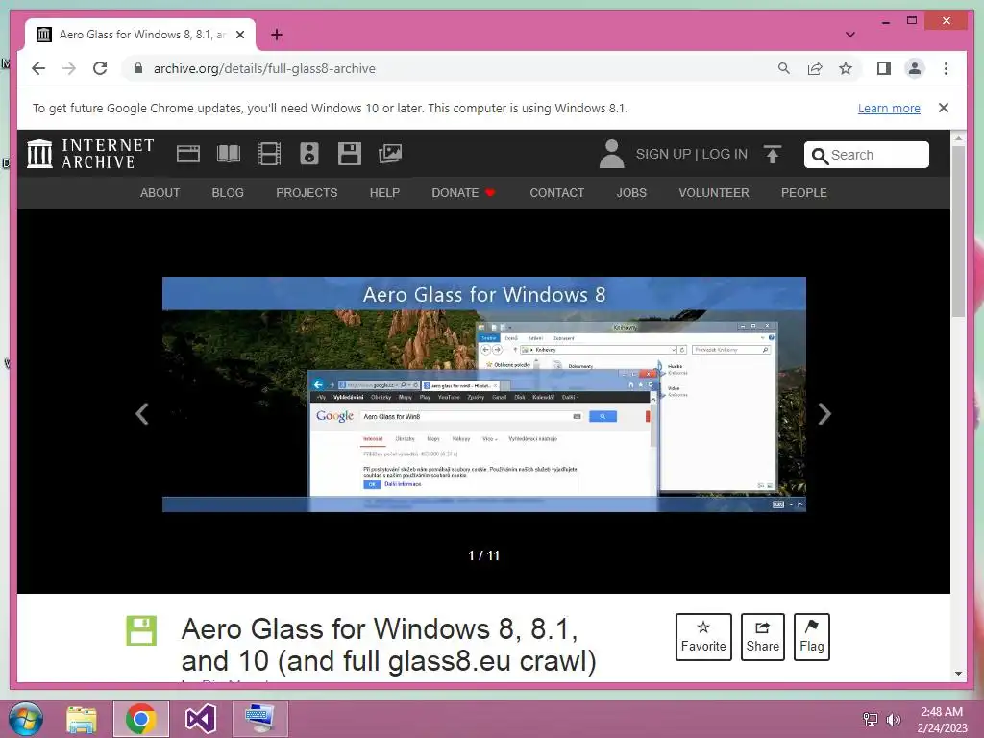Click the user avatar icon
The image size is (984, 738).
[611, 154]
